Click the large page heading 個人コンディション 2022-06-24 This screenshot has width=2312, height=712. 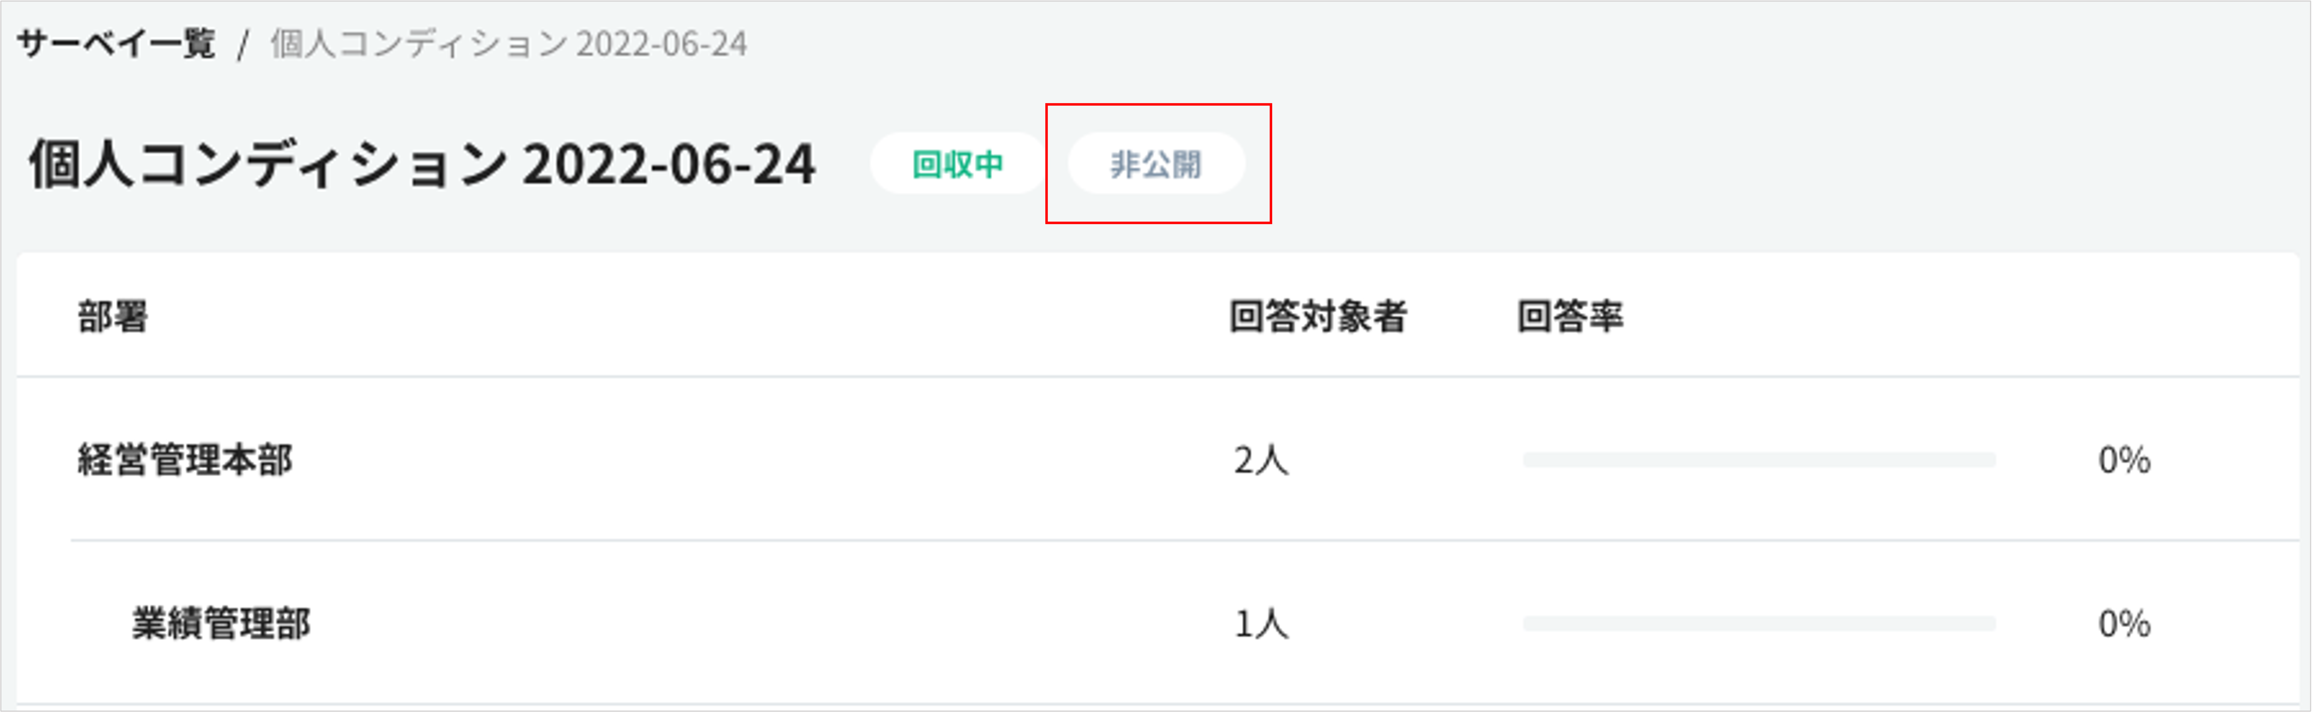point(422,164)
